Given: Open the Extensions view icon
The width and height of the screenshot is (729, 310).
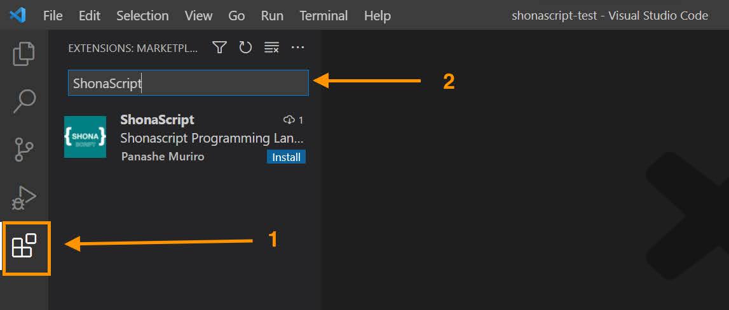Looking at the screenshot, I should pyautogui.click(x=25, y=246).
